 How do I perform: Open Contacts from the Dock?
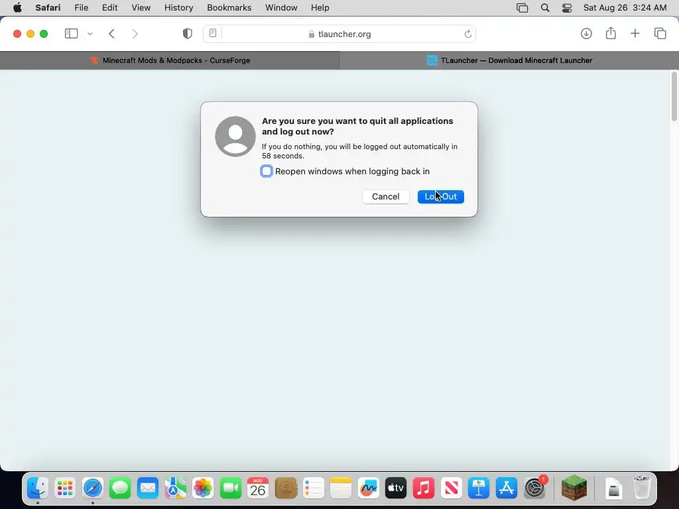pos(286,488)
